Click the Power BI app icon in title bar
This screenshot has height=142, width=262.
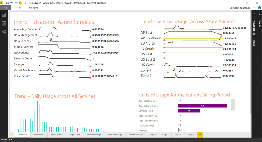(x=1, y=3)
